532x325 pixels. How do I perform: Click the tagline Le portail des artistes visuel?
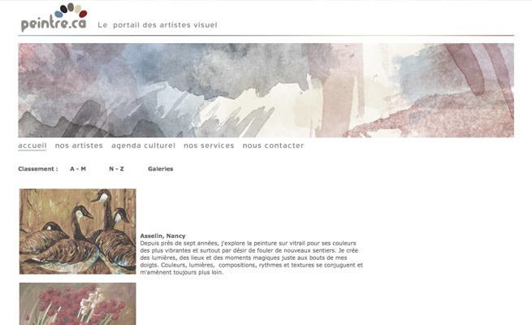pyautogui.click(x=158, y=24)
